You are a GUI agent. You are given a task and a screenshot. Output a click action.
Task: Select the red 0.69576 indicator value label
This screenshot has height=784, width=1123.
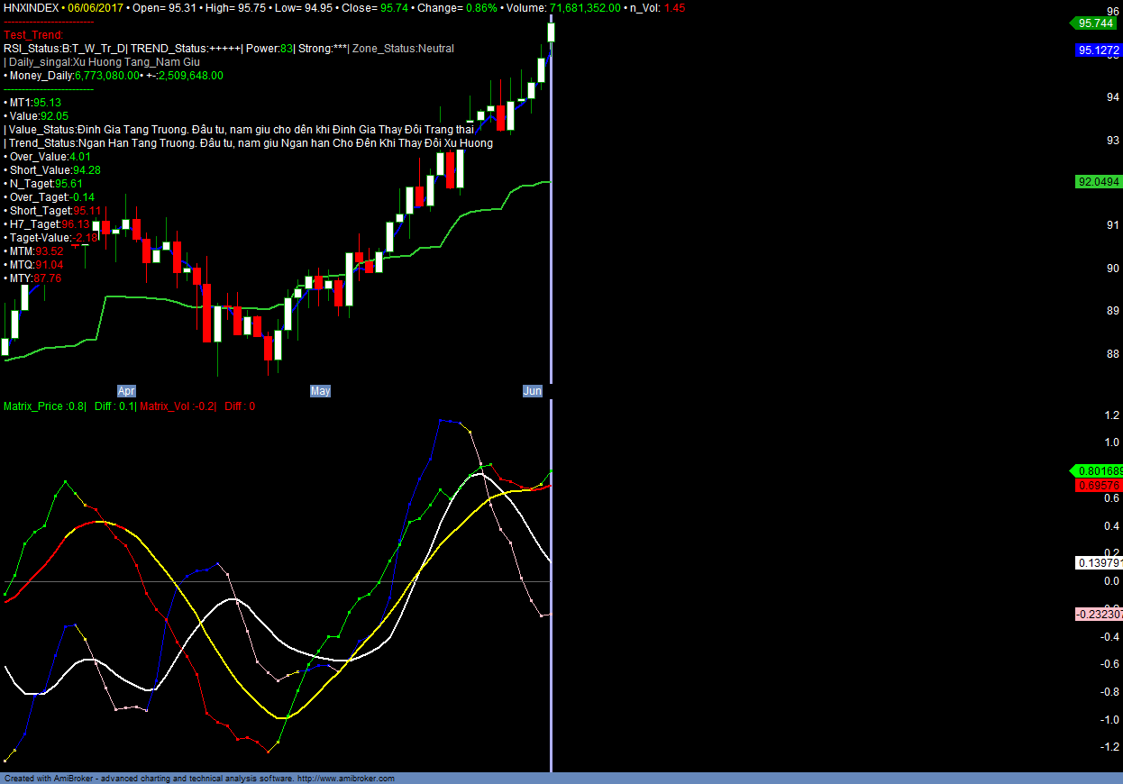pyautogui.click(x=1098, y=485)
